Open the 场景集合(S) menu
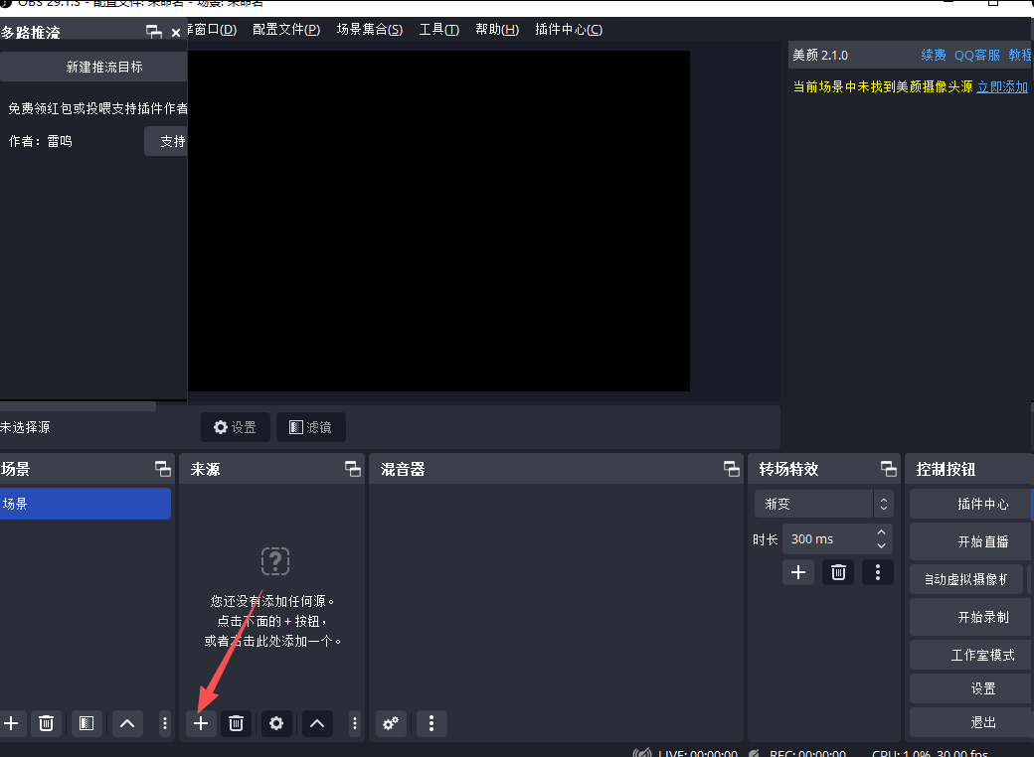This screenshot has height=757, width=1034. 369,30
